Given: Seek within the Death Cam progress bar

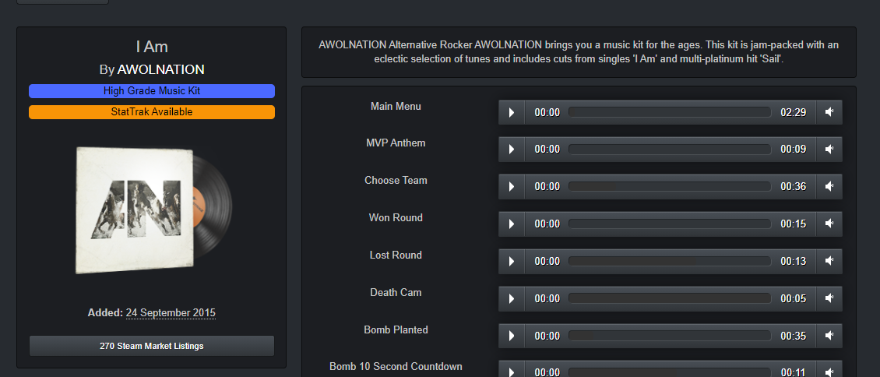Looking at the screenshot, I should coord(670,299).
